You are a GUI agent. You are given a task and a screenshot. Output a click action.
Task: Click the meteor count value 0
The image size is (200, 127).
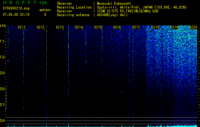pos(45,15)
